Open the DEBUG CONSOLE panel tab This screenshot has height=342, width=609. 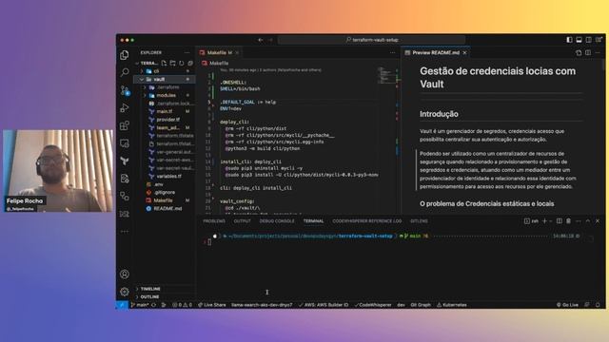point(277,221)
